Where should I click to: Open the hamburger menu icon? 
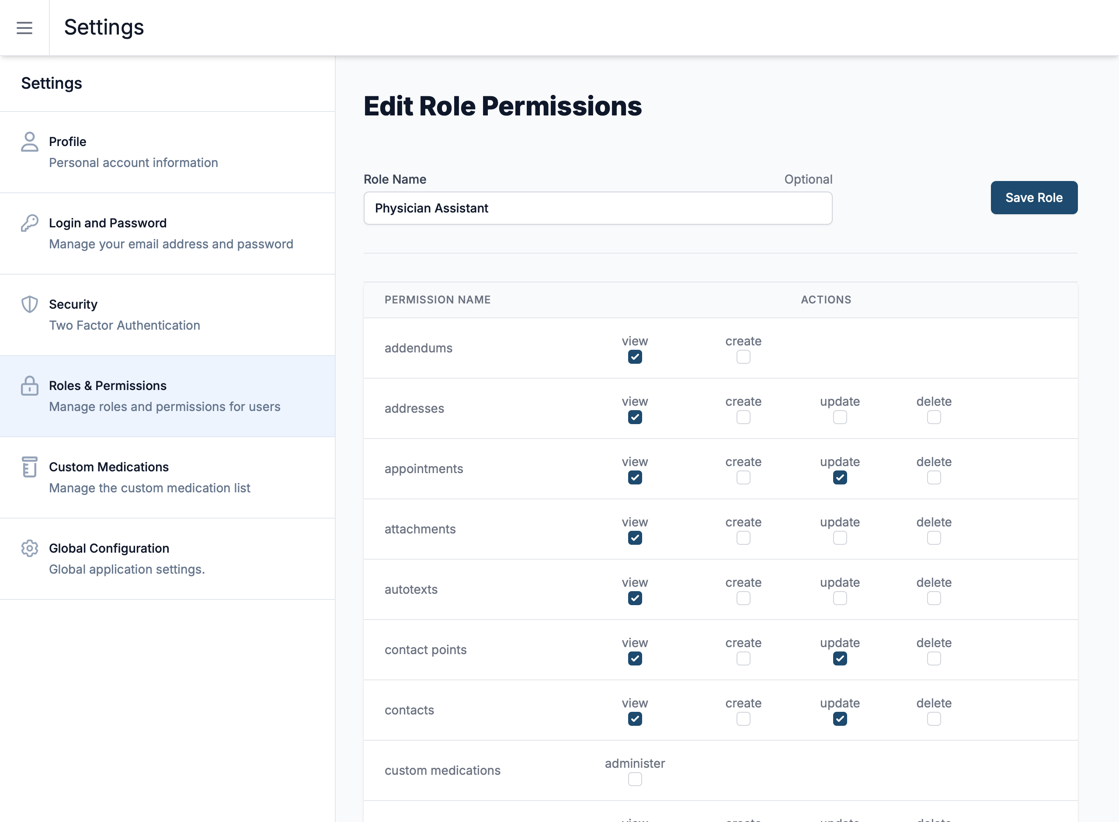click(x=24, y=28)
